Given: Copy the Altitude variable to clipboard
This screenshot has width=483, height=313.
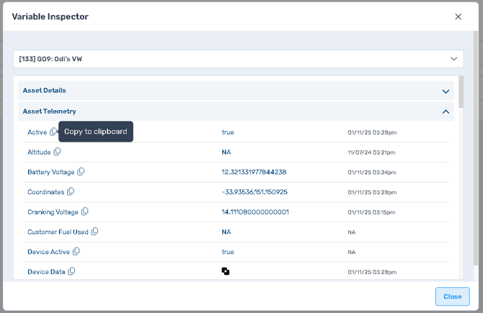Looking at the screenshot, I should [58, 152].
